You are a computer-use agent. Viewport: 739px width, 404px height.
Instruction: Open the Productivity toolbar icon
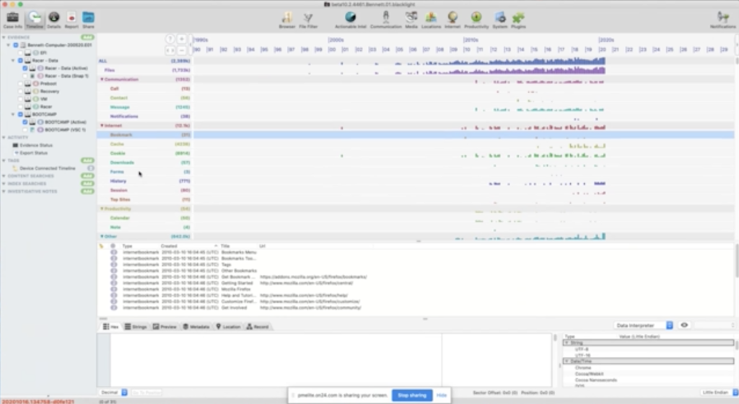point(476,19)
